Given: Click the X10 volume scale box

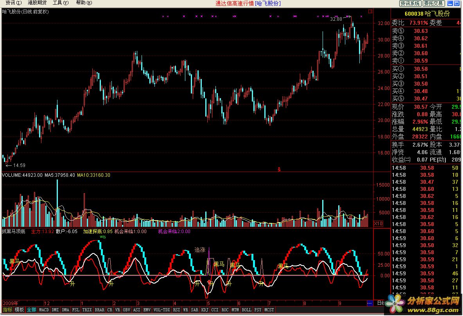Looking at the screenshot, I should point(378,224).
